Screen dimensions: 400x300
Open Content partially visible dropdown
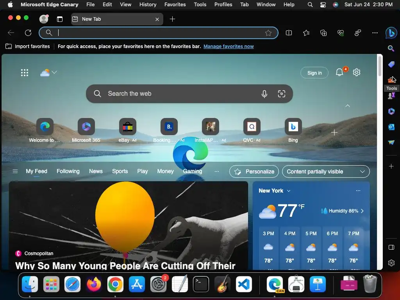click(x=326, y=172)
